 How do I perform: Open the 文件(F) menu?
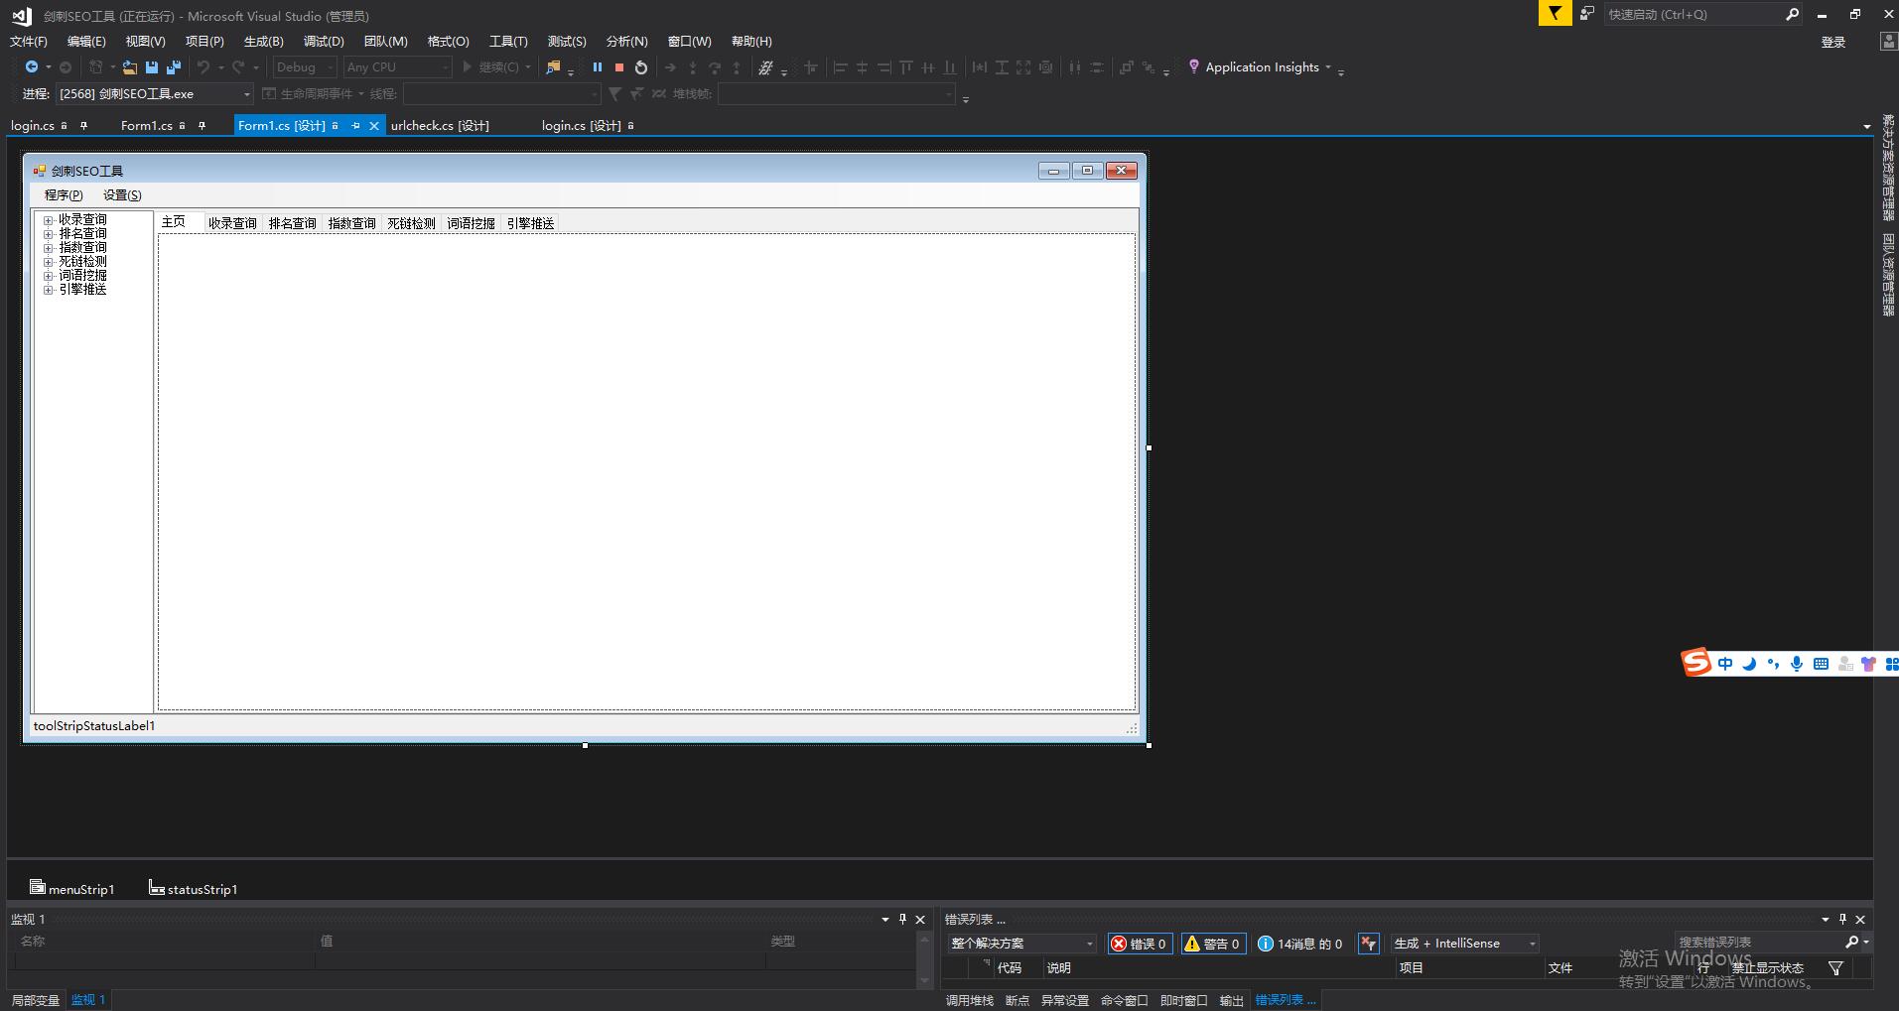29,42
